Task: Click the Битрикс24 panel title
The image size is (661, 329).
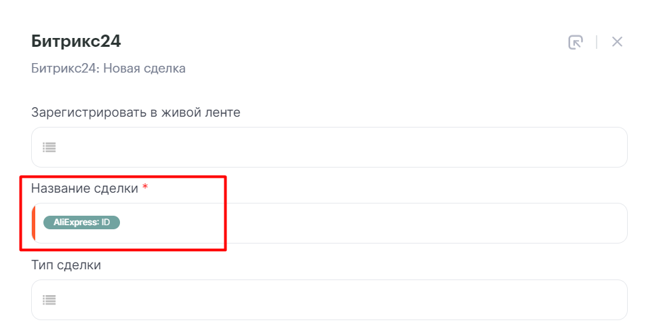Action: (76, 41)
